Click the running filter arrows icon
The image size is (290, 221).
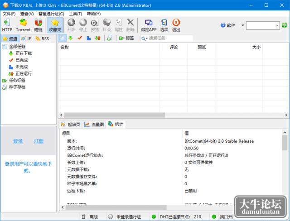98,38
